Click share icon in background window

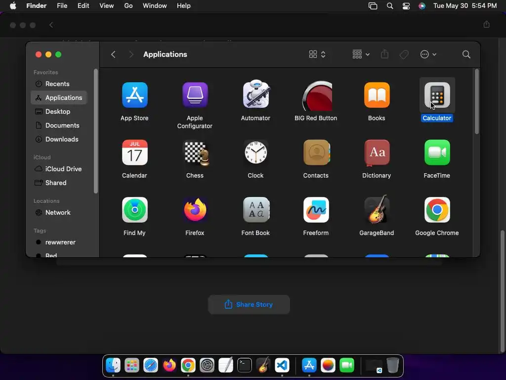click(x=486, y=25)
